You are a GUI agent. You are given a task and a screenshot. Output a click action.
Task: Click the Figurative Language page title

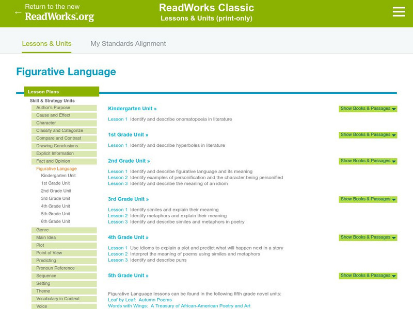tap(66, 72)
